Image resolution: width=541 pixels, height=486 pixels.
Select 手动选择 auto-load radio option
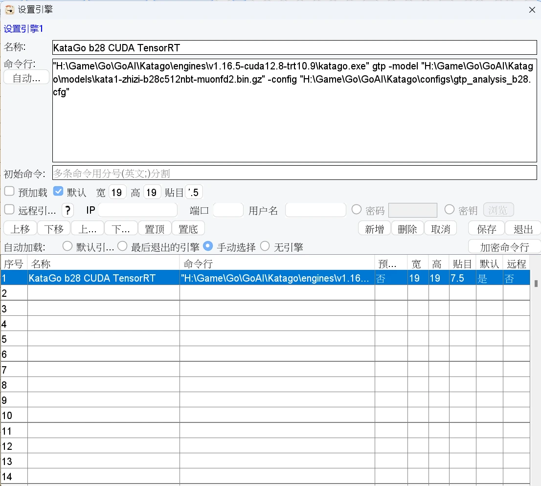208,246
